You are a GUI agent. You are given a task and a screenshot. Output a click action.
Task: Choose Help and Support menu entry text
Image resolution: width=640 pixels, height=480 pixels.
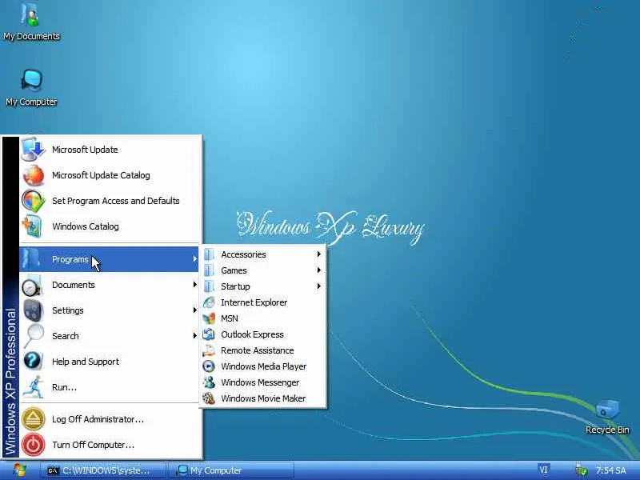pos(86,362)
